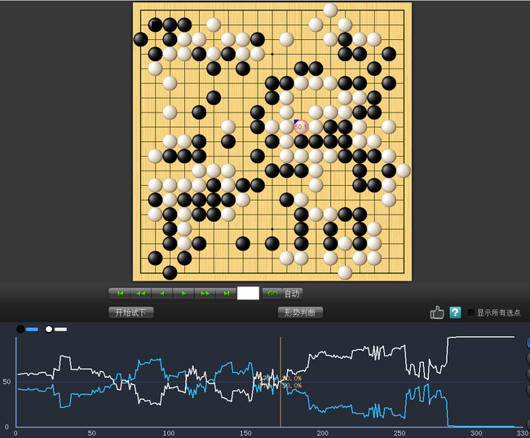Click the 开始试下 try-move button

tap(130, 312)
